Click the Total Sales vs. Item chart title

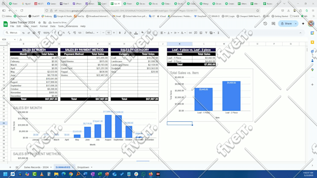[185, 73]
